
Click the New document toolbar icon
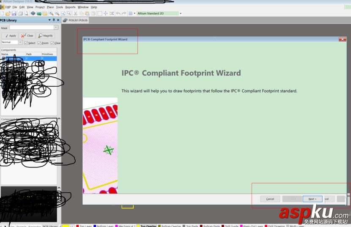tap(2, 14)
